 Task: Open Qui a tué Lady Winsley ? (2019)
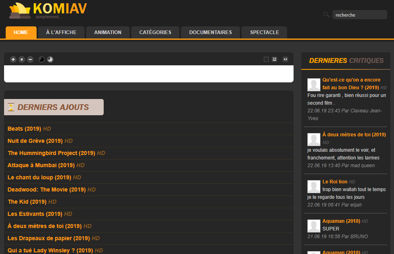(50, 250)
